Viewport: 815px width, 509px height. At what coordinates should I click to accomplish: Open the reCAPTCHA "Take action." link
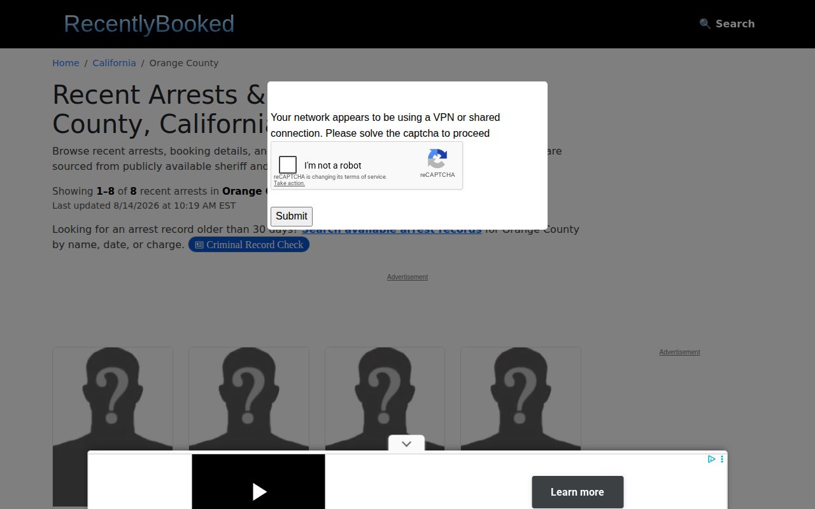(289, 183)
